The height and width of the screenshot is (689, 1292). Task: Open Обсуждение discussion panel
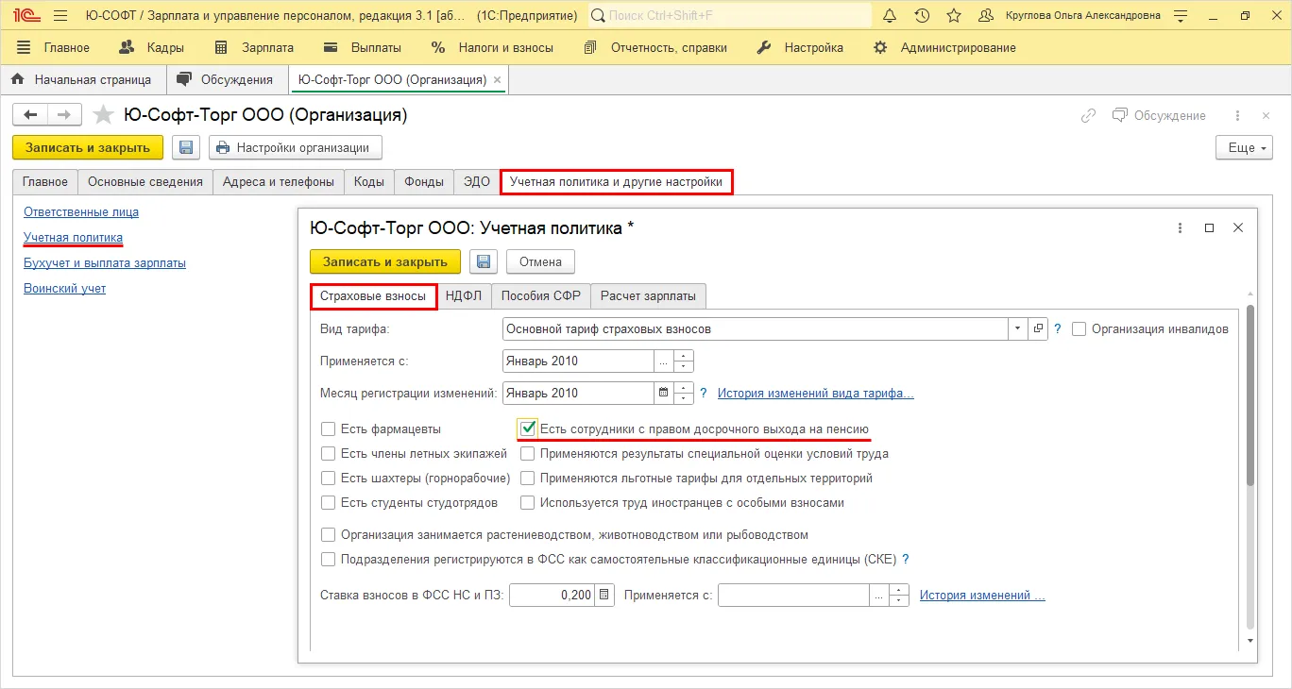1159,115
